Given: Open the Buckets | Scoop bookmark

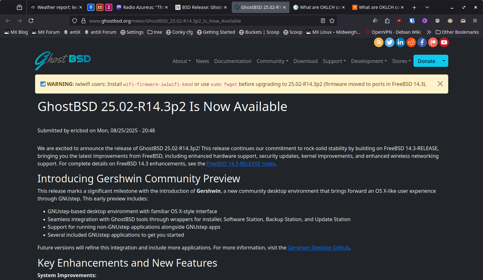Looking at the screenshot, I should click(259, 32).
